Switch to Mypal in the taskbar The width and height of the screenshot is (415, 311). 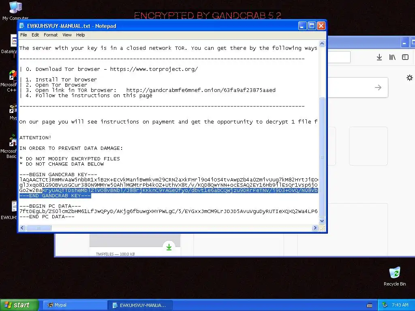(75, 305)
